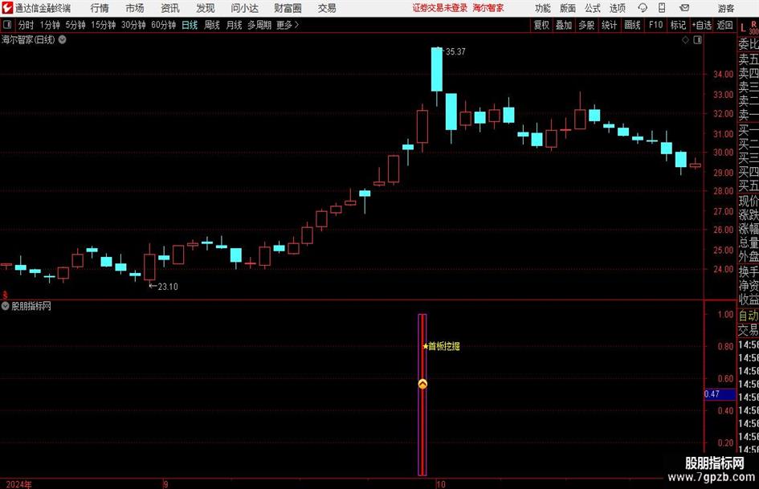Image resolution: width=759 pixels, height=489 pixels.
Task: Click the 游客 guest account button
Action: click(726, 8)
